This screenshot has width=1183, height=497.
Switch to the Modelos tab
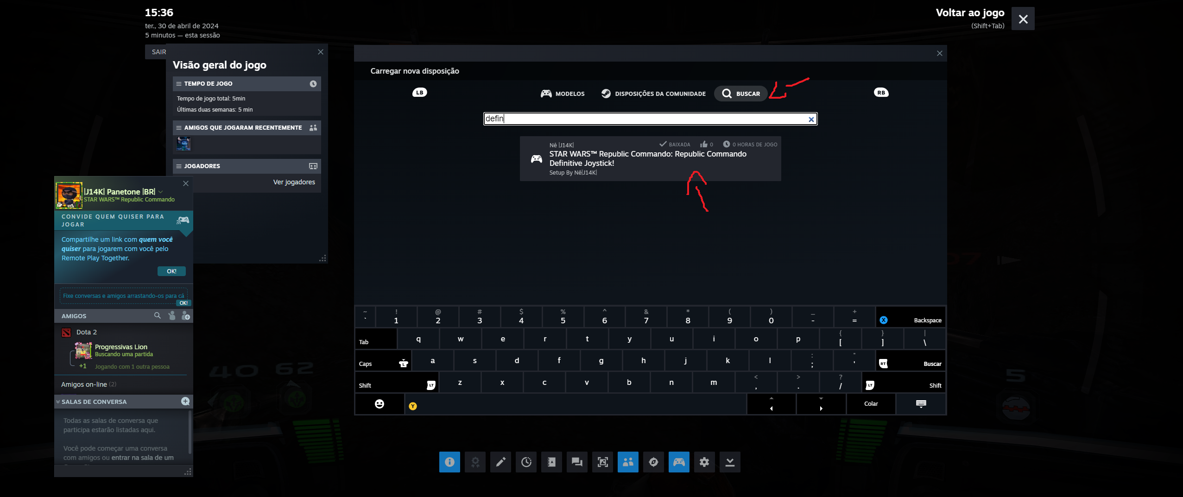pos(563,94)
